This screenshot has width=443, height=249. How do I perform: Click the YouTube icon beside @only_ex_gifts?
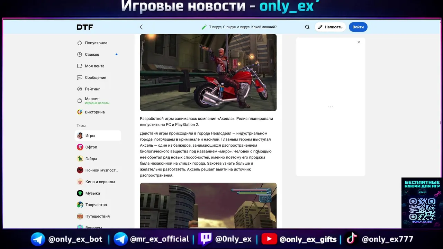click(269, 239)
